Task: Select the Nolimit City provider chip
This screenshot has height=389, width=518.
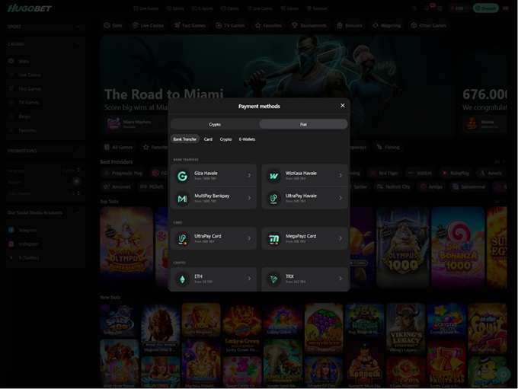Action: coord(394,187)
